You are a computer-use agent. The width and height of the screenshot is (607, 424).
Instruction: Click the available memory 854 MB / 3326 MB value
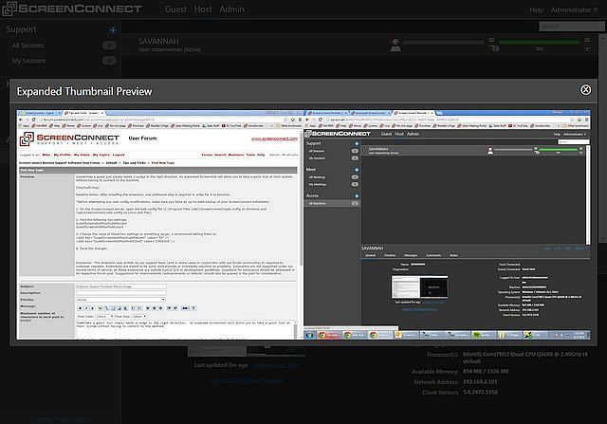[486, 371]
